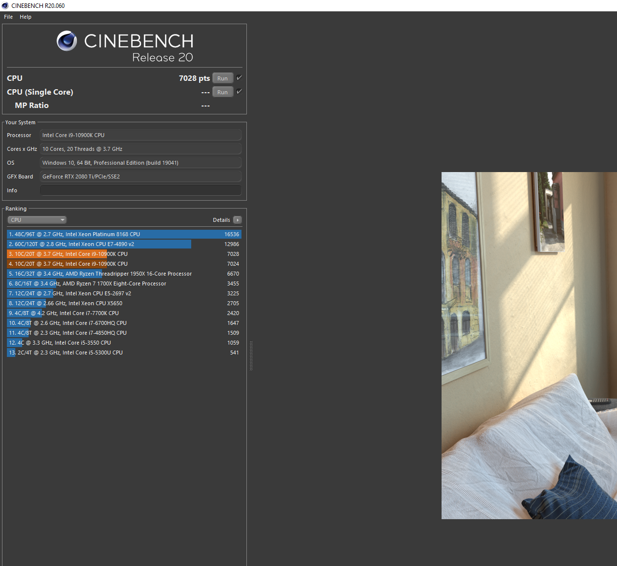Image resolution: width=617 pixels, height=566 pixels.
Task: Click the 7028 pts CPU score
Action: tap(194, 78)
